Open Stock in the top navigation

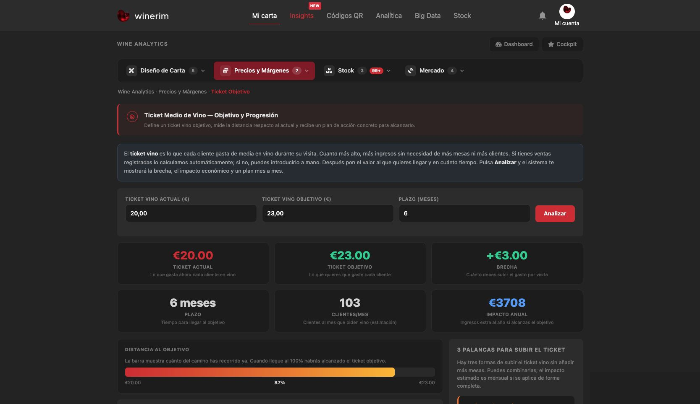[x=462, y=16]
